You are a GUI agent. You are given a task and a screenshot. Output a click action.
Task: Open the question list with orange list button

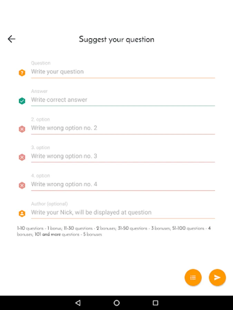193,277
